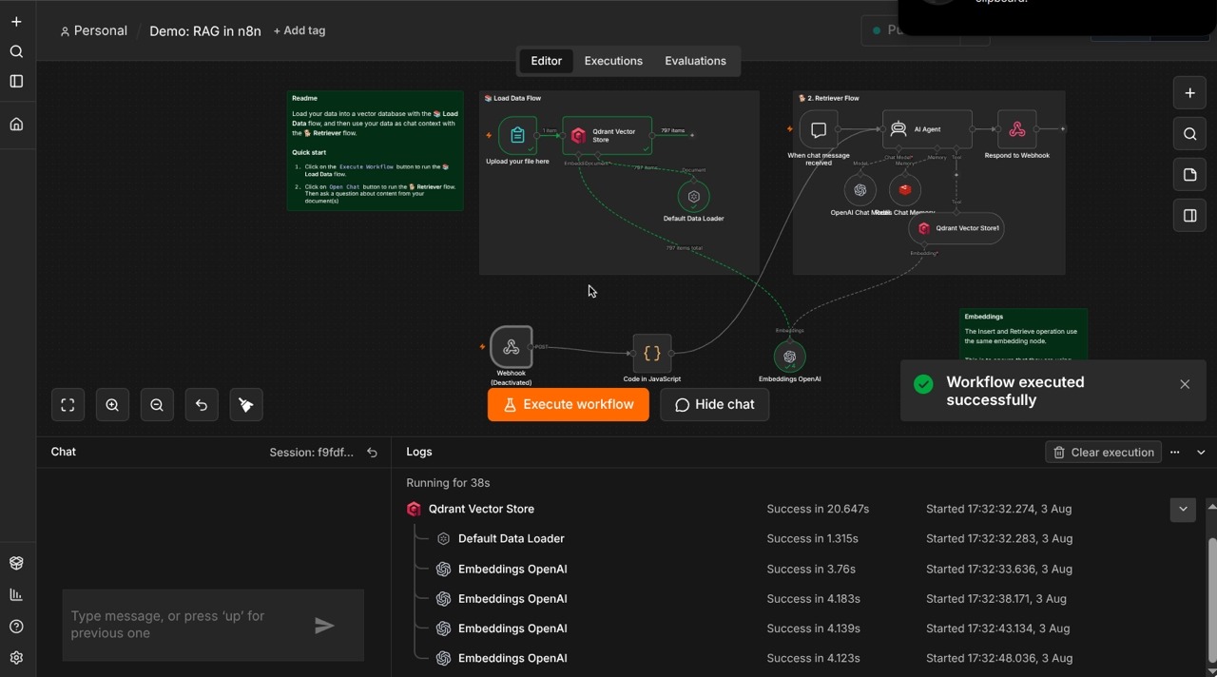Switch to the Executions tab
This screenshot has width=1217, height=677.
click(613, 61)
